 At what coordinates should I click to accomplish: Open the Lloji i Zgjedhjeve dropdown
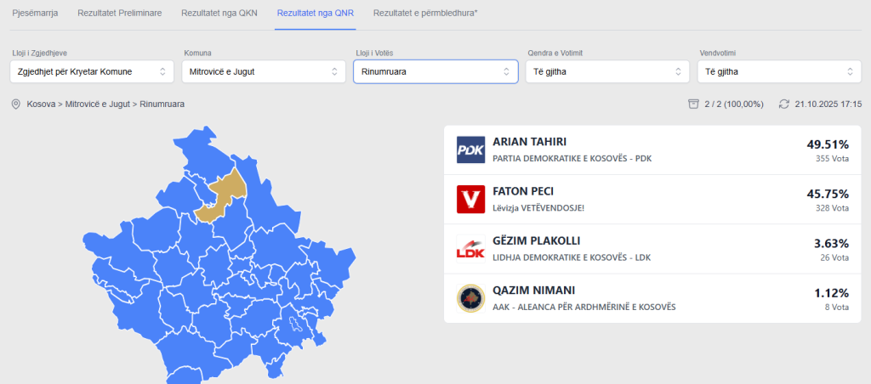coord(92,71)
